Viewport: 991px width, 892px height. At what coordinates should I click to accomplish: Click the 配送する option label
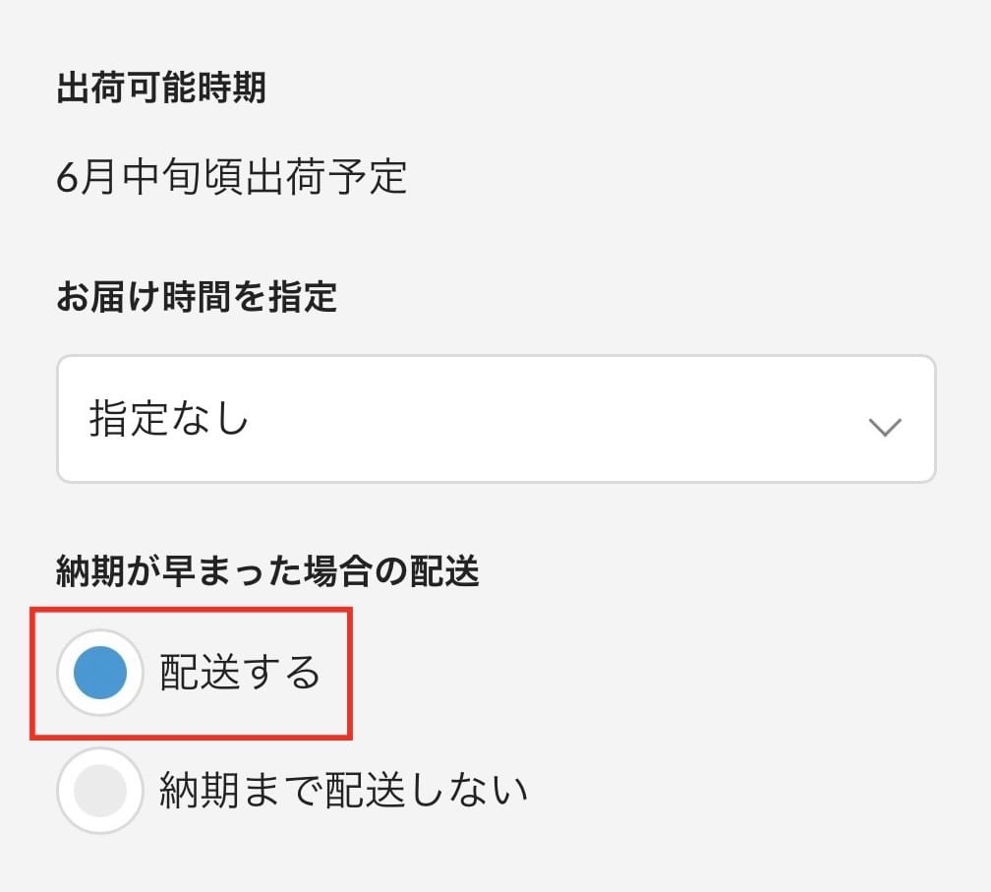[241, 673]
